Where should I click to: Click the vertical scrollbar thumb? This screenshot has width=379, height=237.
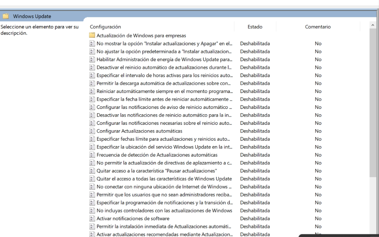point(372,104)
